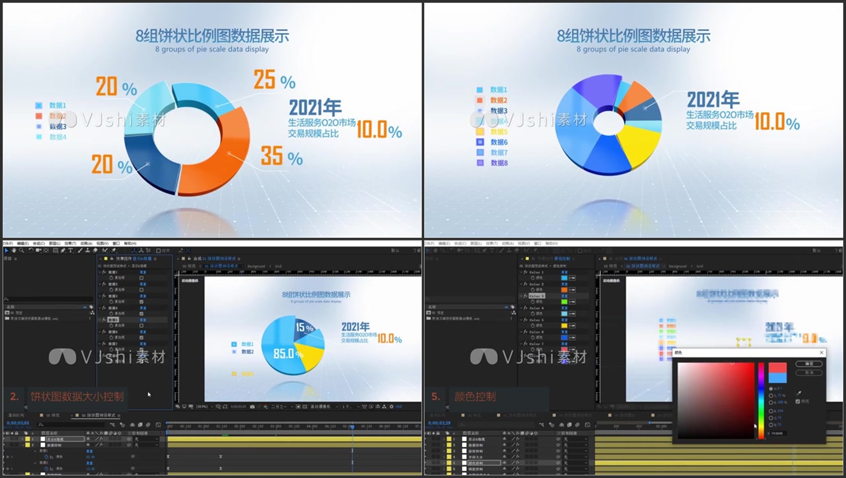The image size is (846, 478).
Task: Click the hex color value input field
Action: click(780, 433)
